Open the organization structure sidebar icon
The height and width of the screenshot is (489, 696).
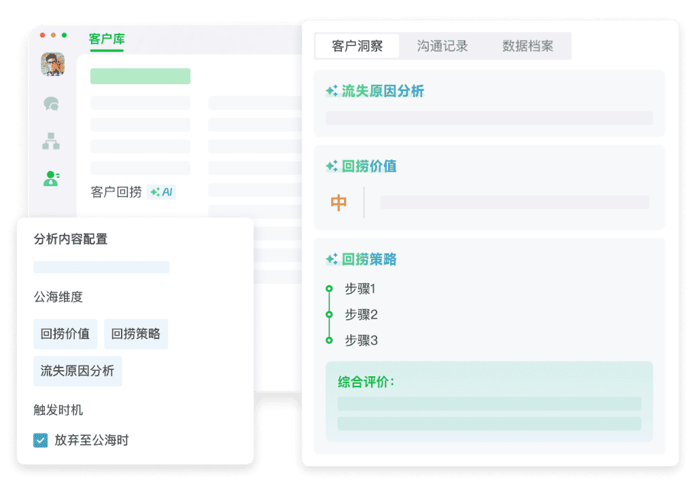[x=51, y=141]
